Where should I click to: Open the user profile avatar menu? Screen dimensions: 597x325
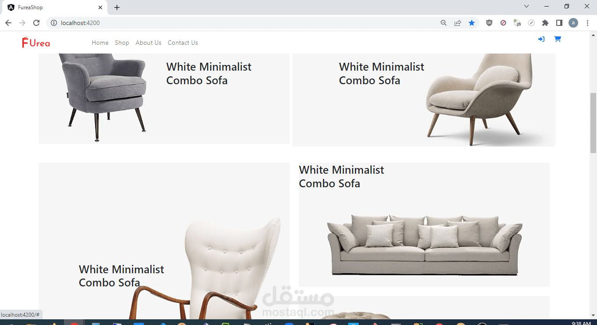573,23
